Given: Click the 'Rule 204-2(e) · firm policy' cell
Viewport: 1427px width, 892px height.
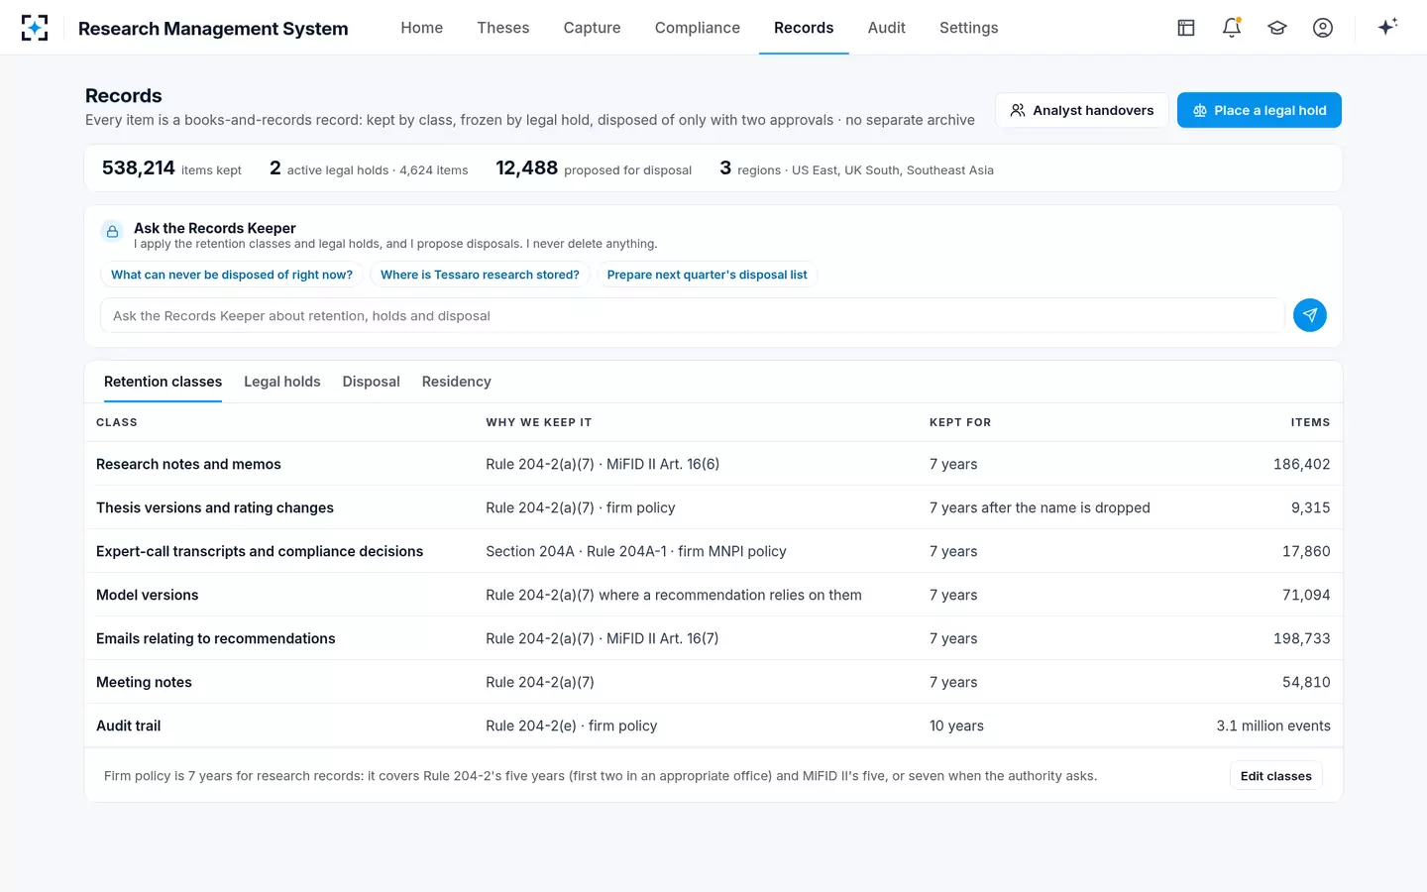Looking at the screenshot, I should [572, 725].
